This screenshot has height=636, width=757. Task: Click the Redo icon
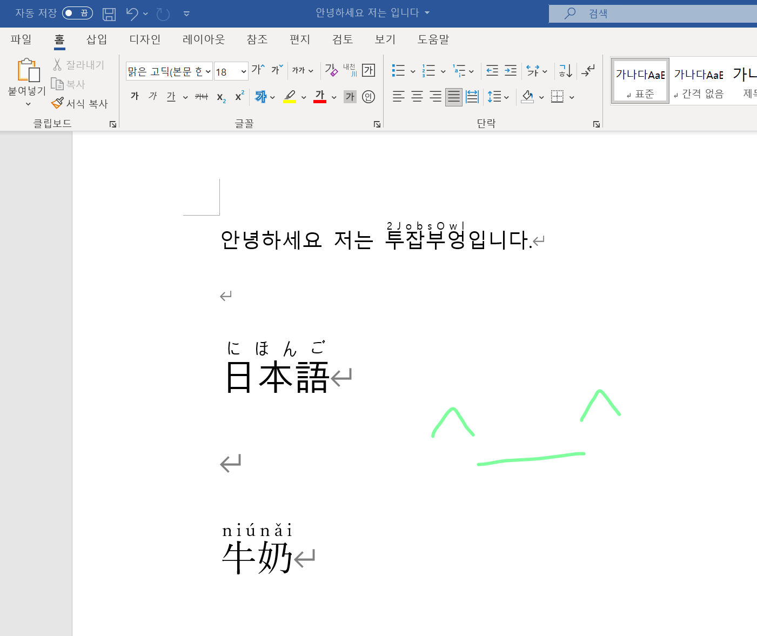click(x=163, y=14)
